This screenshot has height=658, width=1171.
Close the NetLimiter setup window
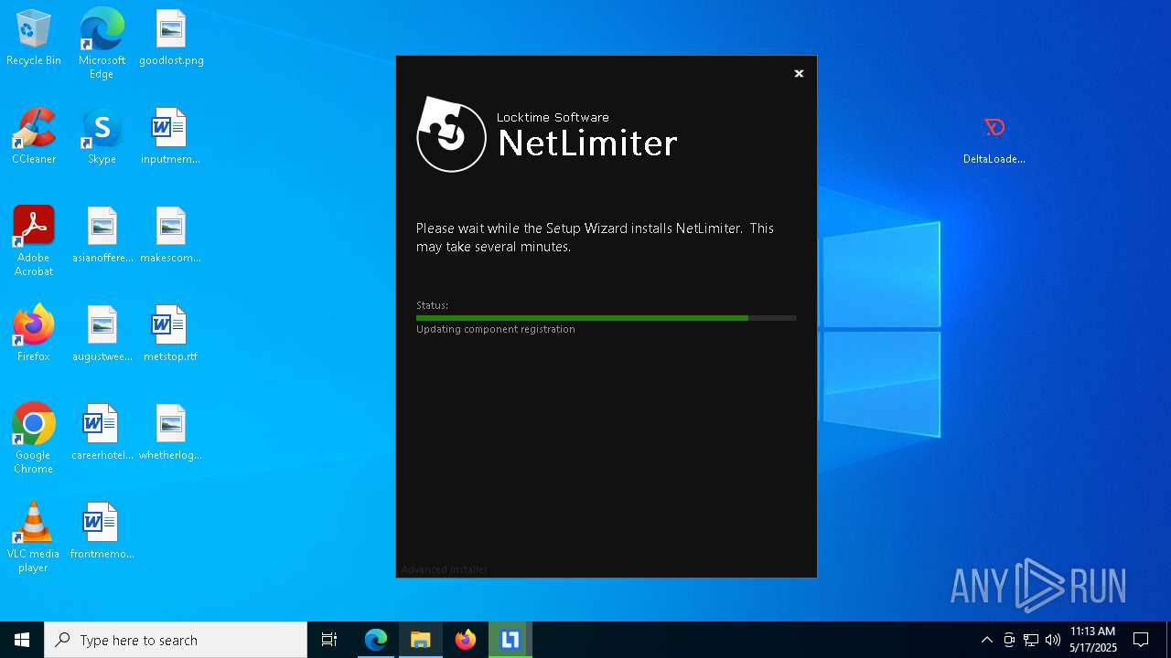[799, 74]
